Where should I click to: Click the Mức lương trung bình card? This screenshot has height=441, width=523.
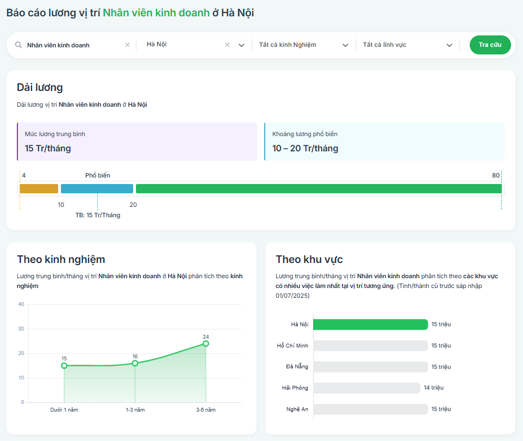click(x=137, y=142)
